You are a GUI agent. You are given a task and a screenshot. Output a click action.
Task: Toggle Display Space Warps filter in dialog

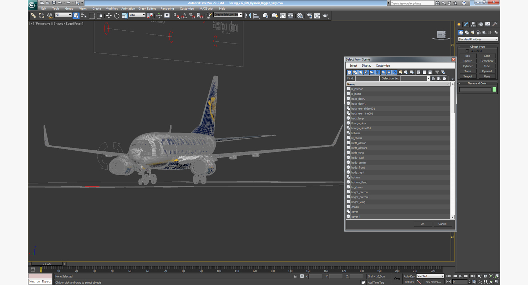click(x=378, y=72)
